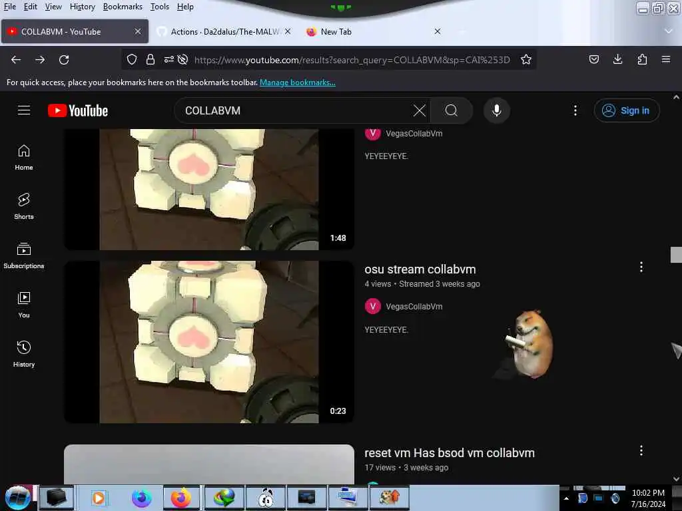Go forward with the forward arrow
Screen dimensions: 682x511
(40, 59)
